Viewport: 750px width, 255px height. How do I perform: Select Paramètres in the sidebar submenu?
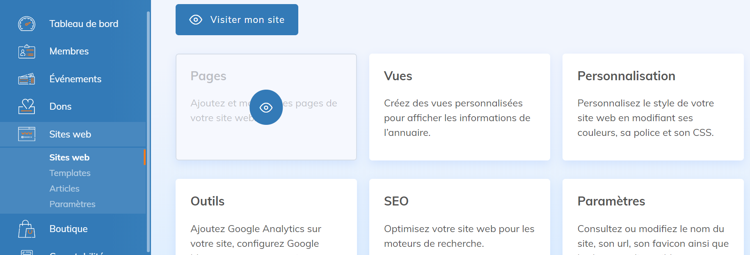[72, 204]
